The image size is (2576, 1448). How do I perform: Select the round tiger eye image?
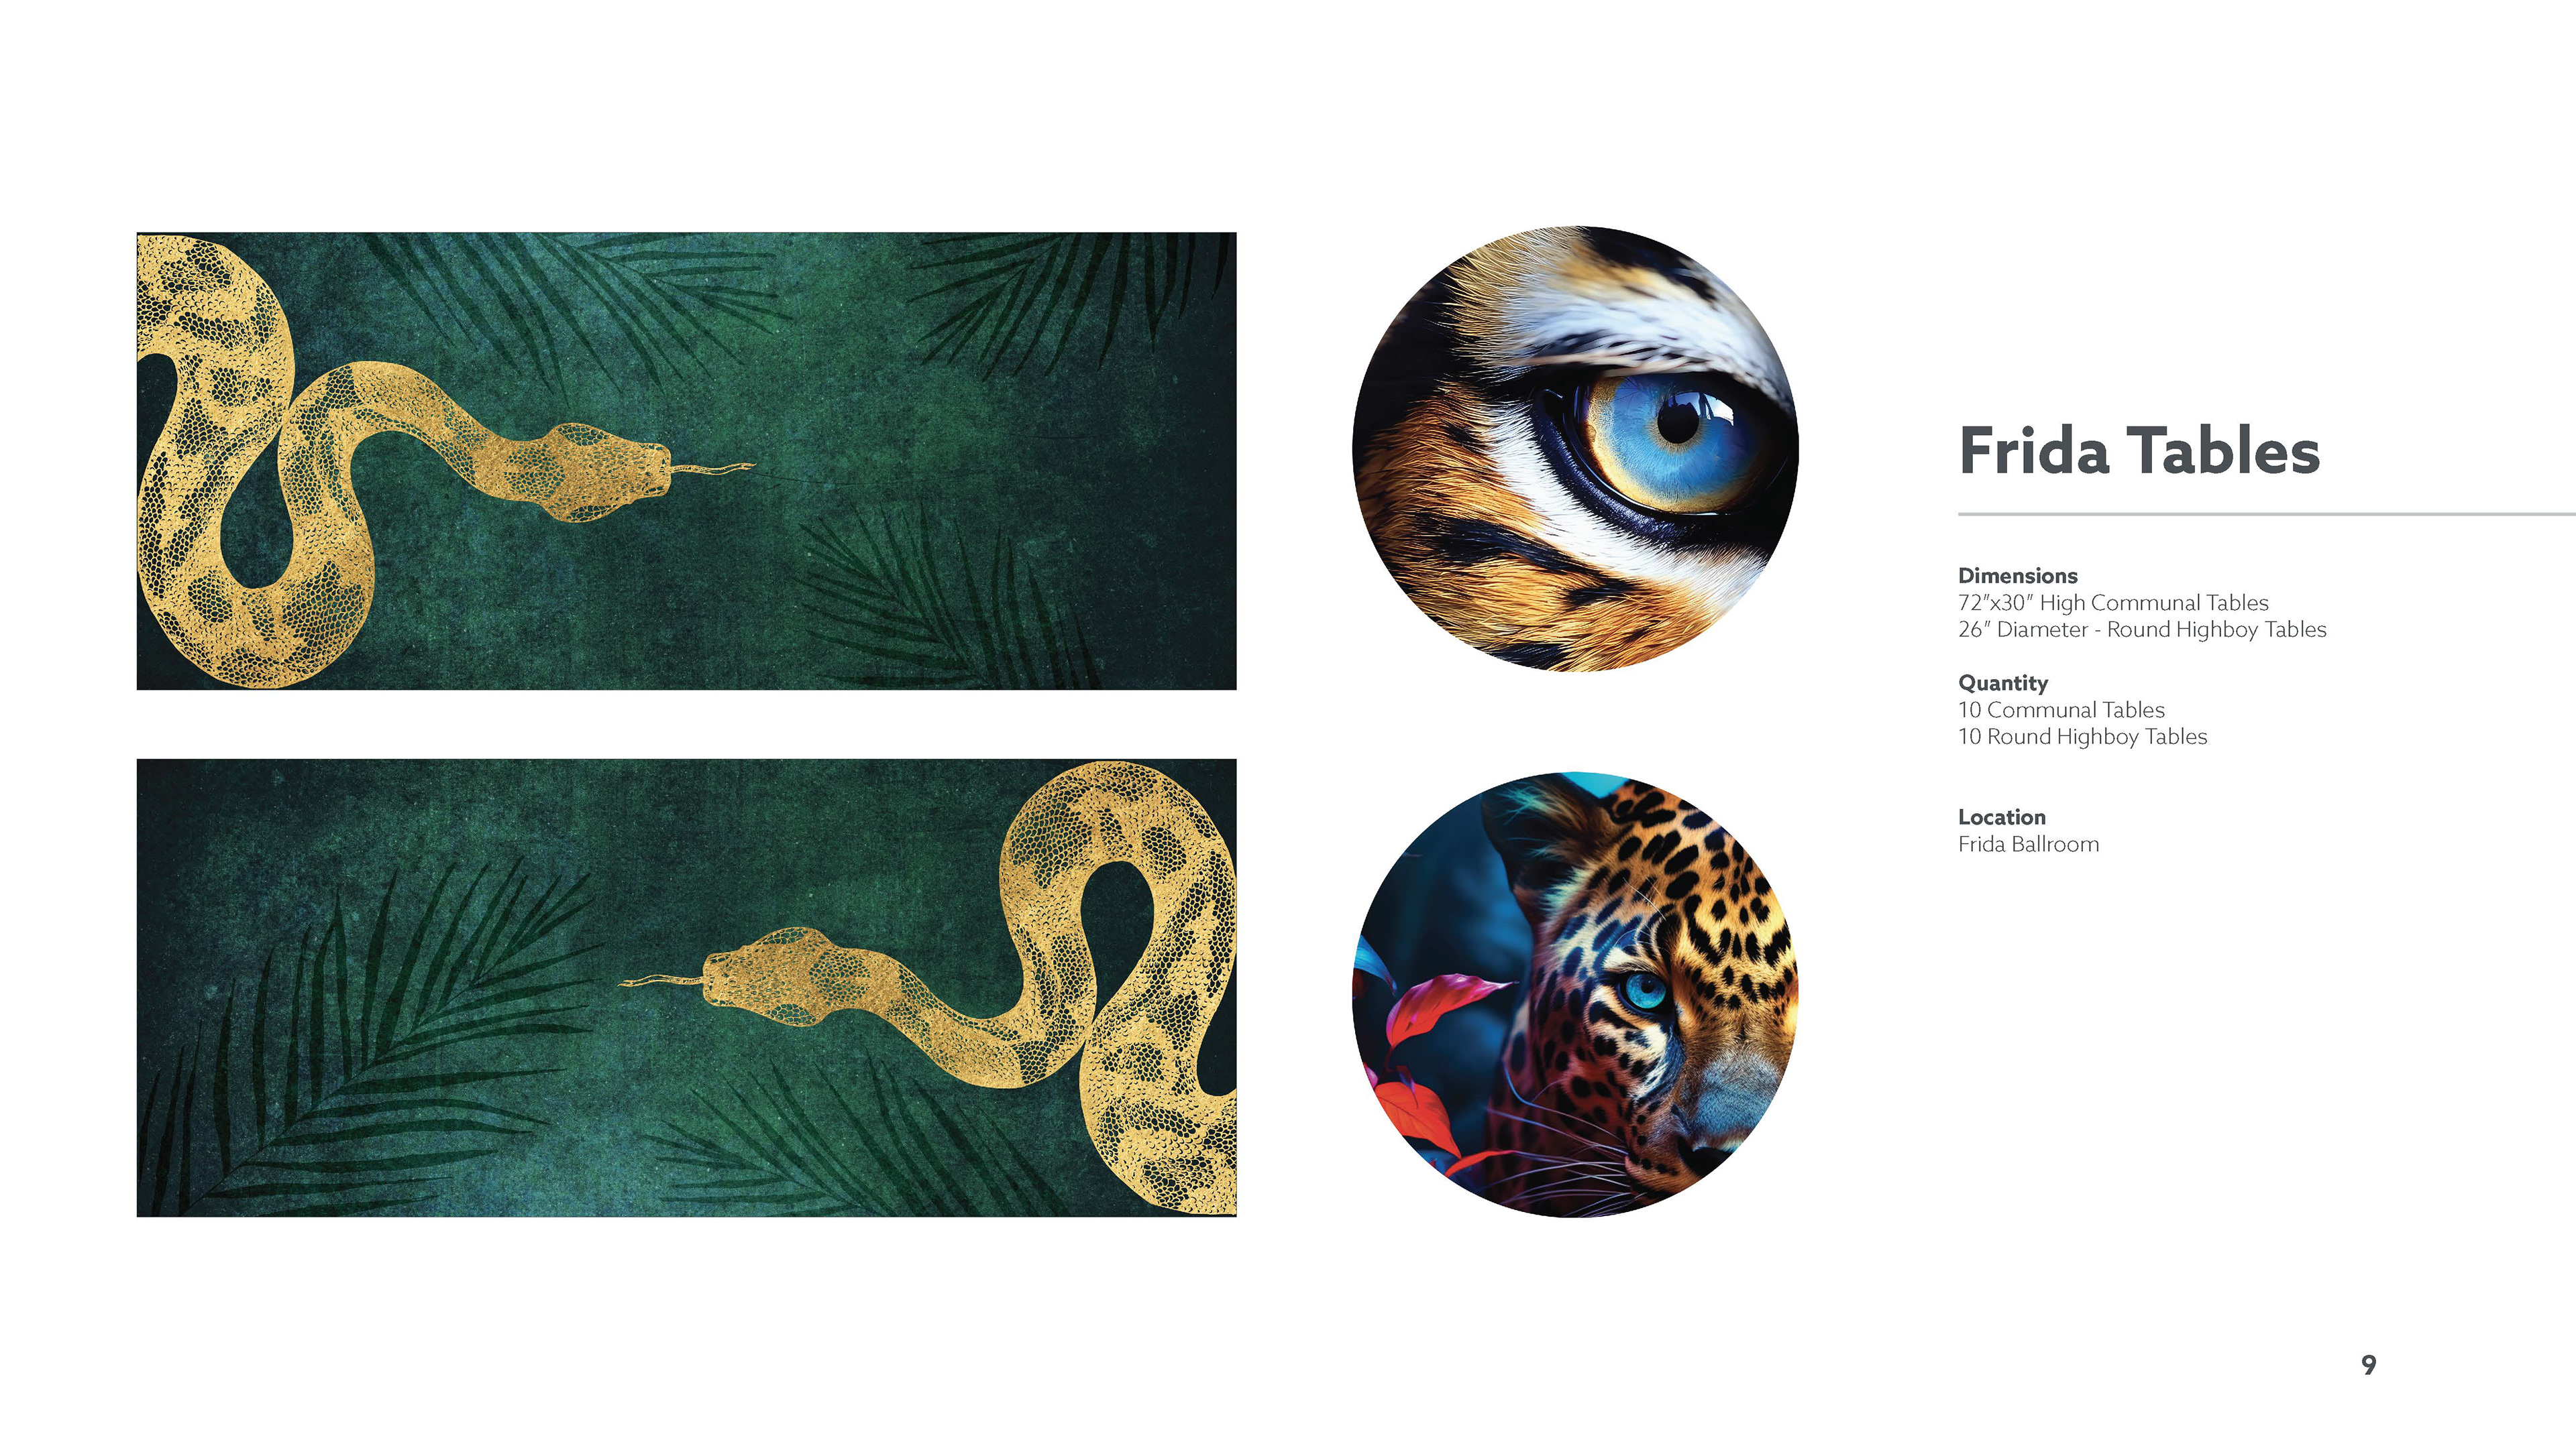coord(1575,448)
